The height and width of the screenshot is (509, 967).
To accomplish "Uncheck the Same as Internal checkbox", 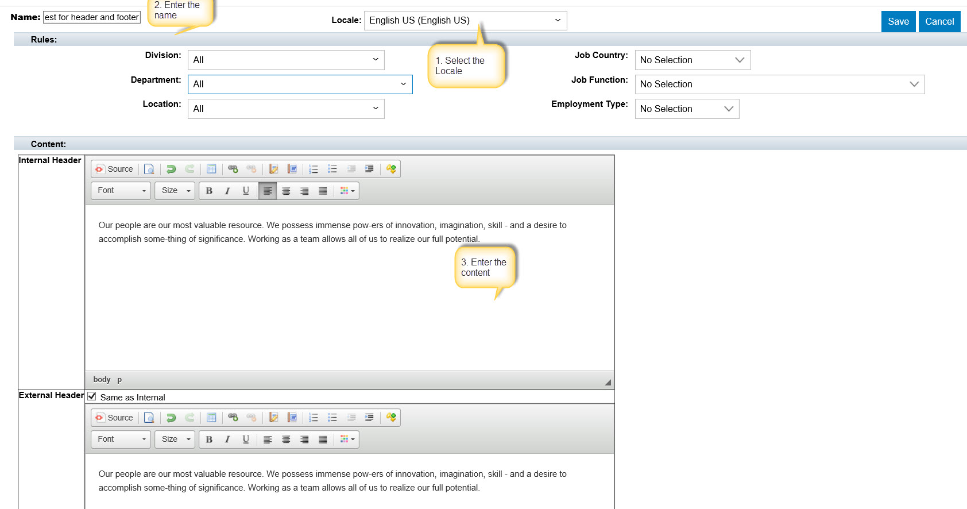I will (x=92, y=396).
